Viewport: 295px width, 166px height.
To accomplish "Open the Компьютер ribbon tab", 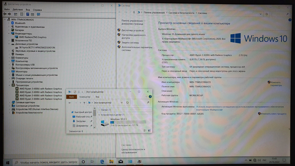I will coord(85,97).
